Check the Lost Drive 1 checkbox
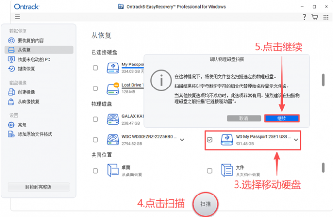 tap(95, 88)
